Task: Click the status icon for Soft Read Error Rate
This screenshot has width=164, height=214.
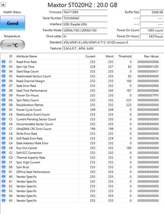Action: click(x=3, y=138)
